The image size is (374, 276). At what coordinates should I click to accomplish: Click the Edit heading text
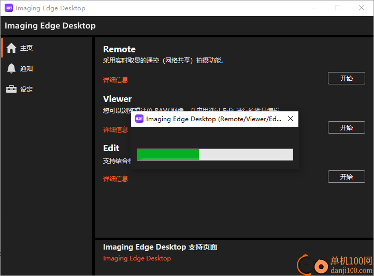pos(111,148)
